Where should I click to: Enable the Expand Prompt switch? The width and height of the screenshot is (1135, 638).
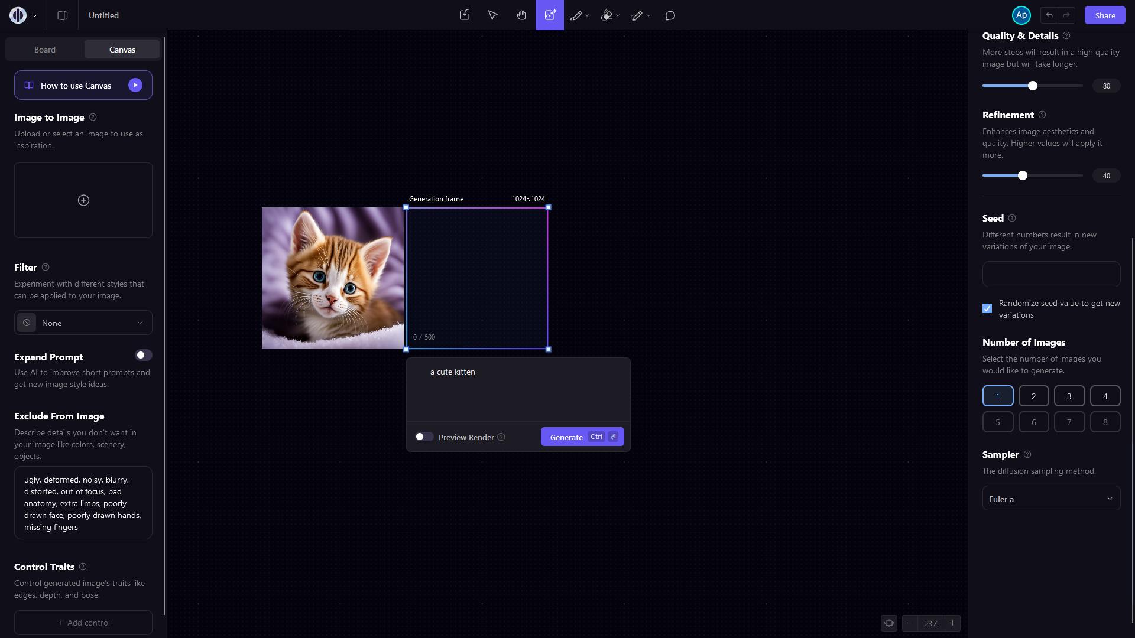click(x=143, y=355)
